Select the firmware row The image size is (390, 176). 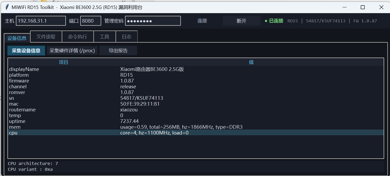coord(196,81)
